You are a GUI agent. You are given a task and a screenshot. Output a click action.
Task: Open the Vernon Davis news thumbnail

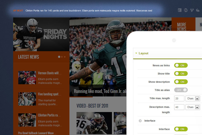27,78
